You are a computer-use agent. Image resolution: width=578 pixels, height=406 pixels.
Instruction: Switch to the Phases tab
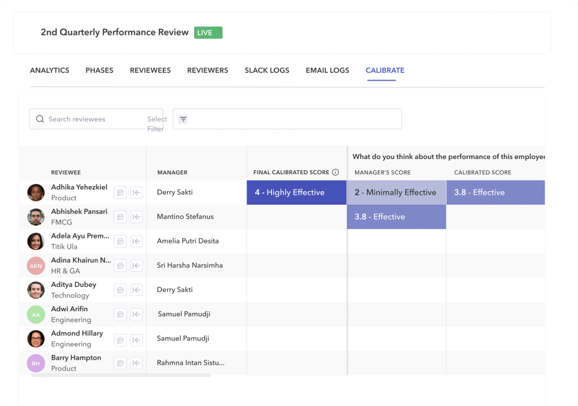pos(99,70)
